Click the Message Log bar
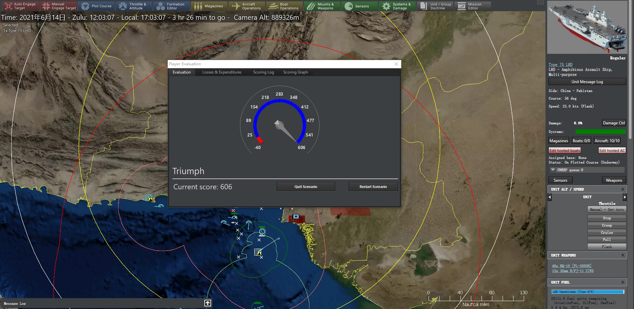Image resolution: width=634 pixels, height=309 pixels. pyautogui.click(x=106, y=303)
